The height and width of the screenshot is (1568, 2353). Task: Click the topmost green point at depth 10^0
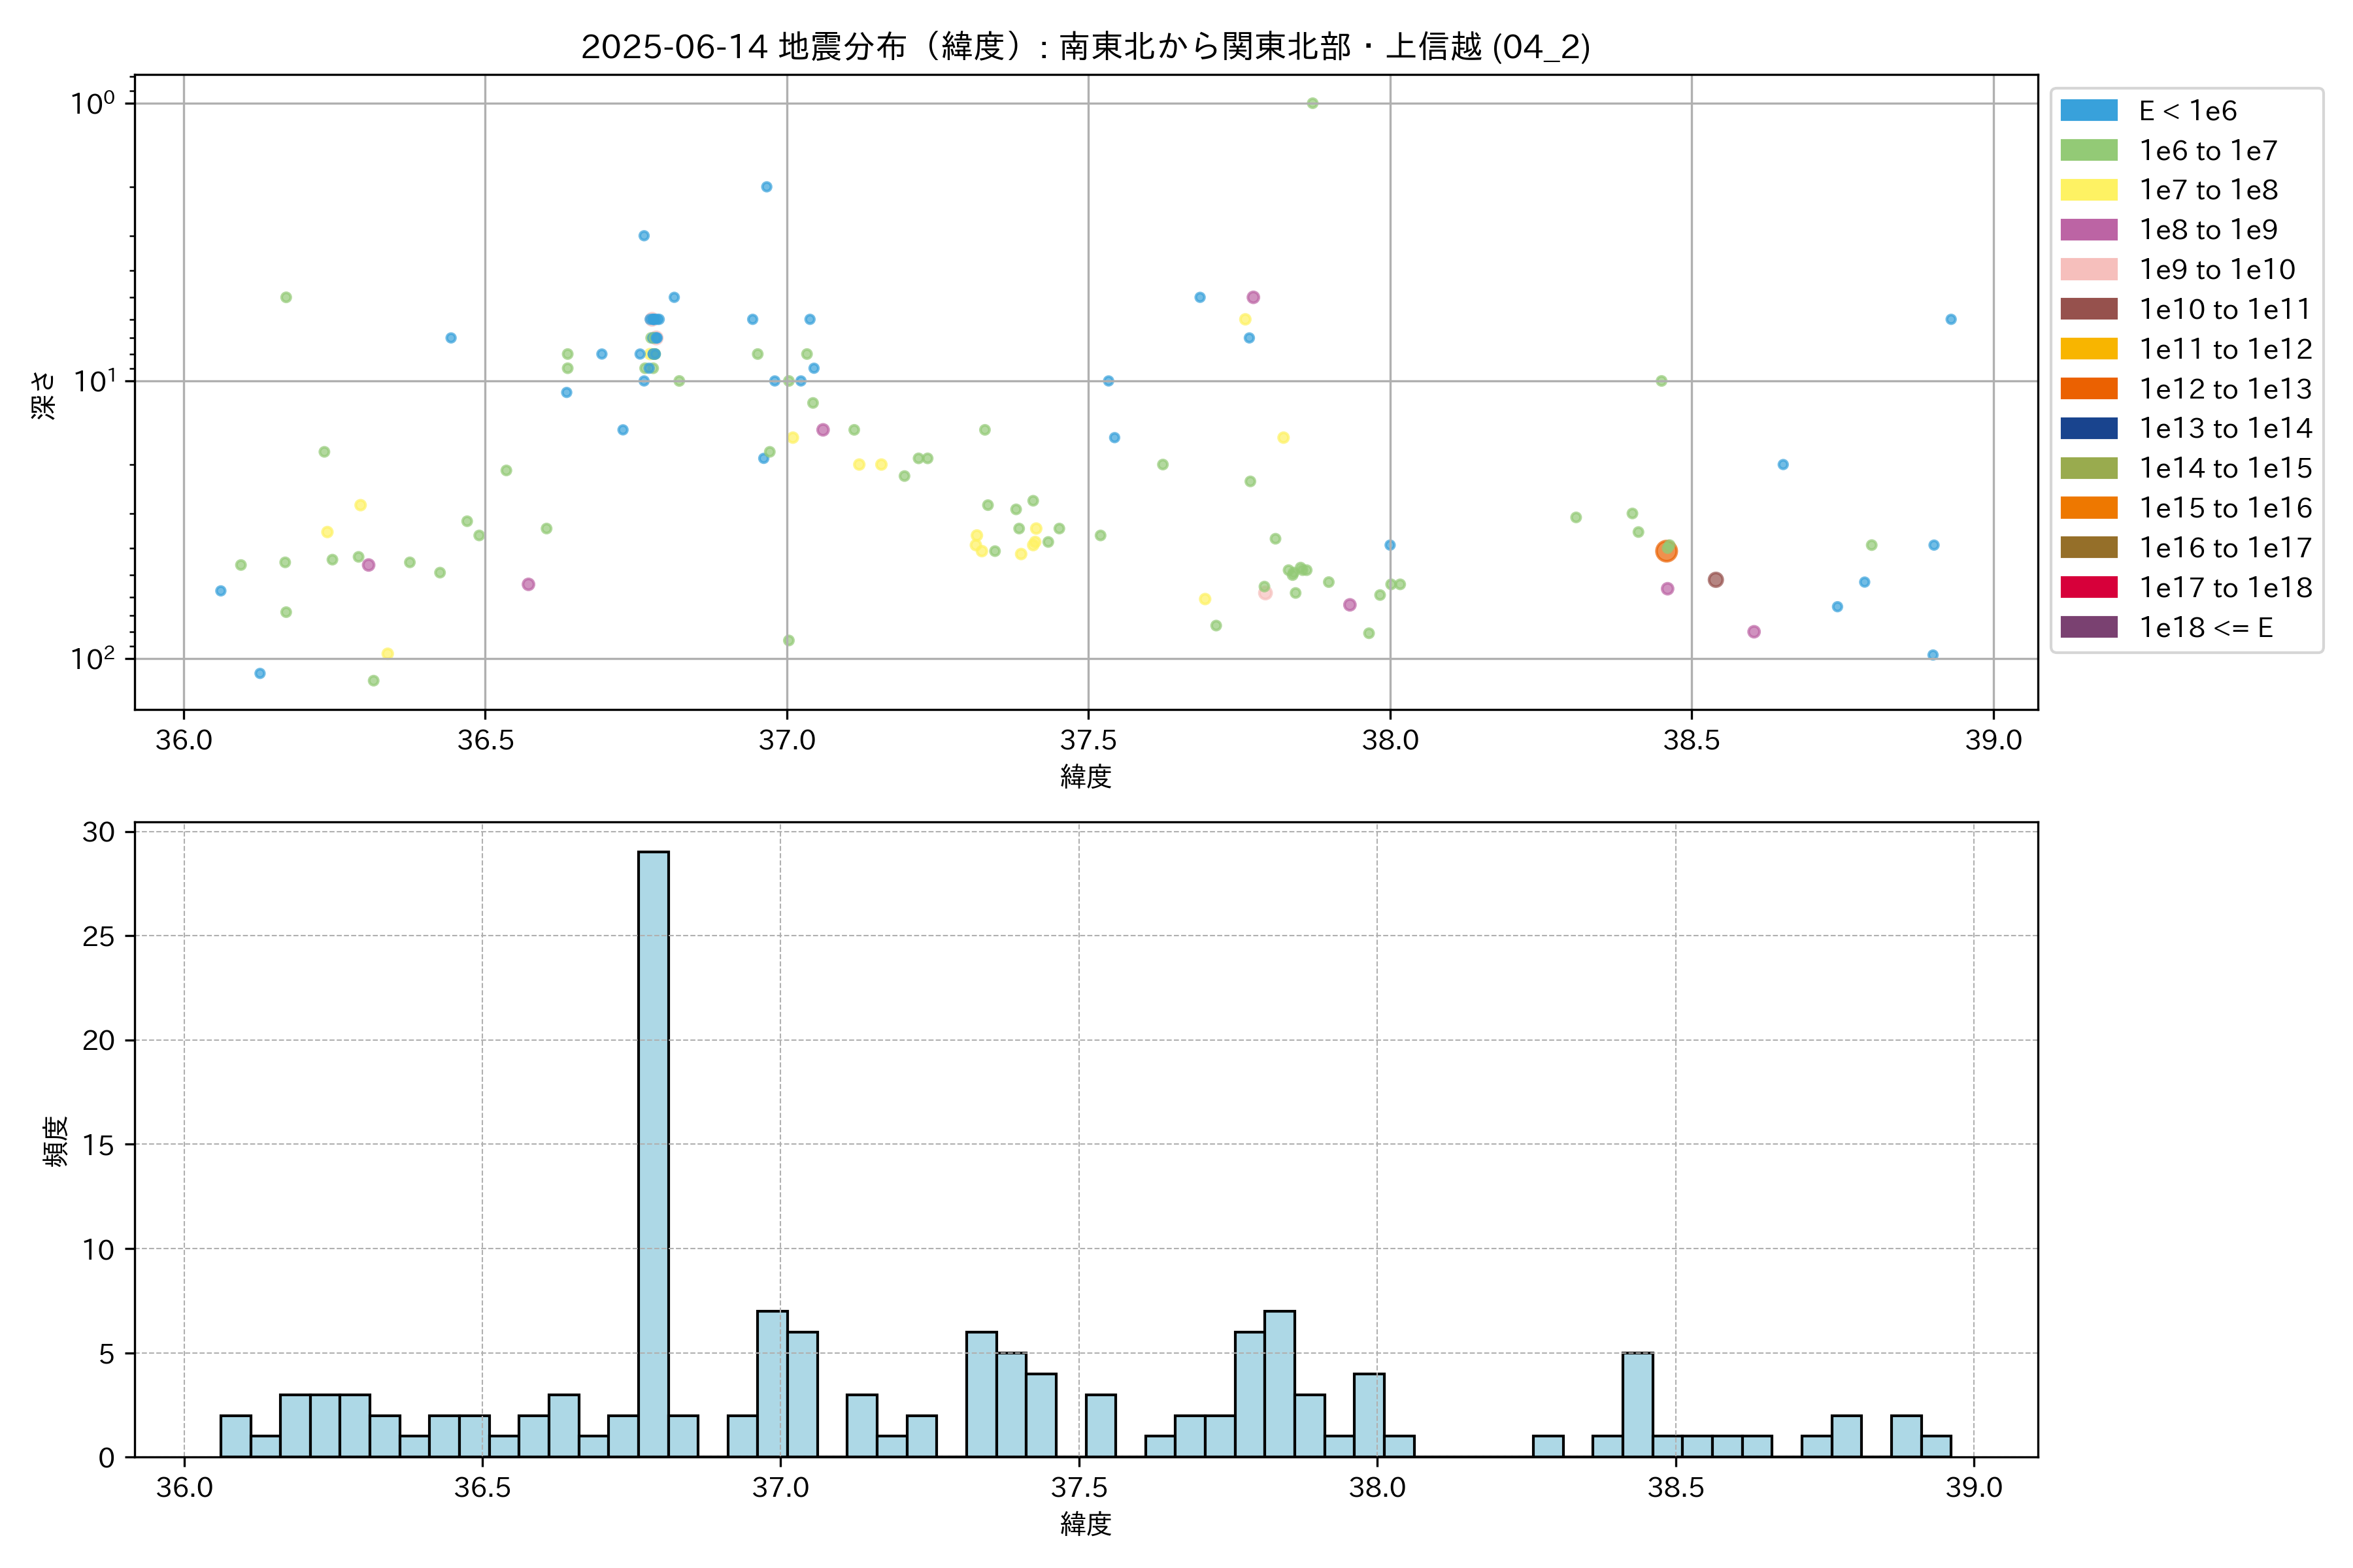pyautogui.click(x=1312, y=103)
